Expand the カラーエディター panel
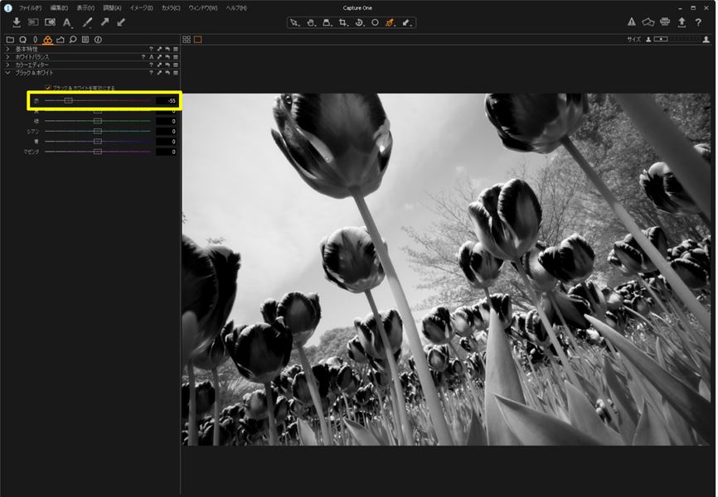Viewport: 718px width, 497px height. coord(7,65)
